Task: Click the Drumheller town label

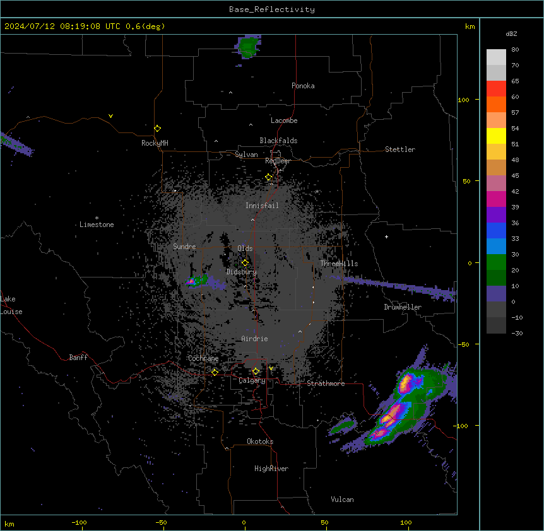Action: coord(403,307)
